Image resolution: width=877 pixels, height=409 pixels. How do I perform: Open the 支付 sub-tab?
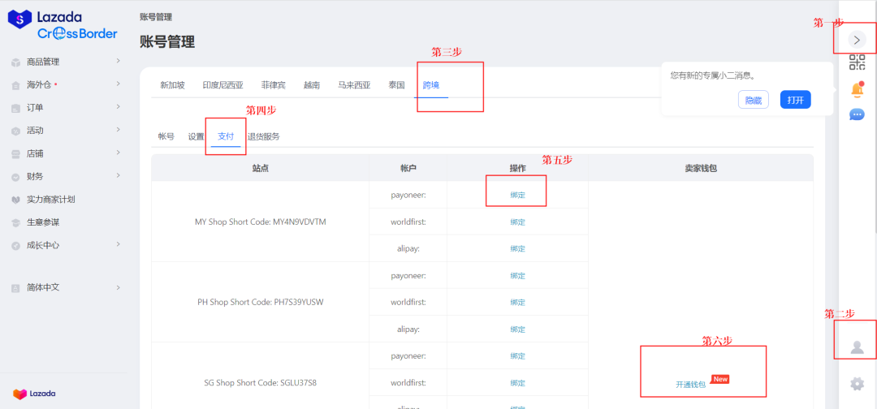[x=226, y=136]
